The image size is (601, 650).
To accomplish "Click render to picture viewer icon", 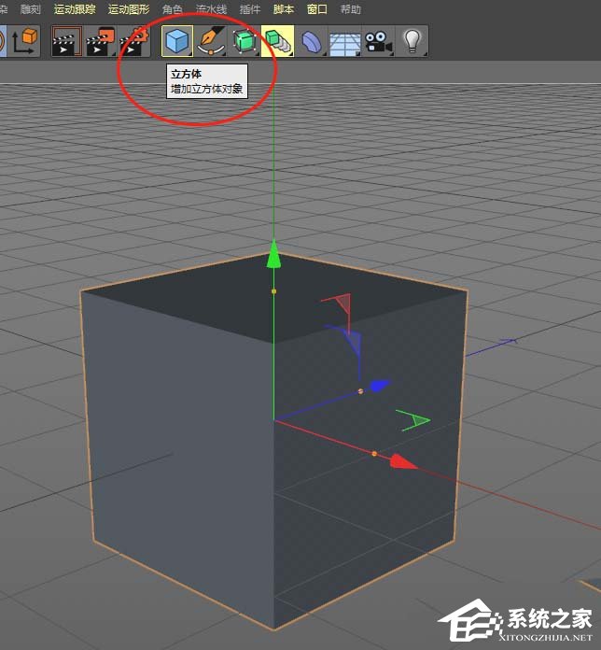I will pos(101,41).
